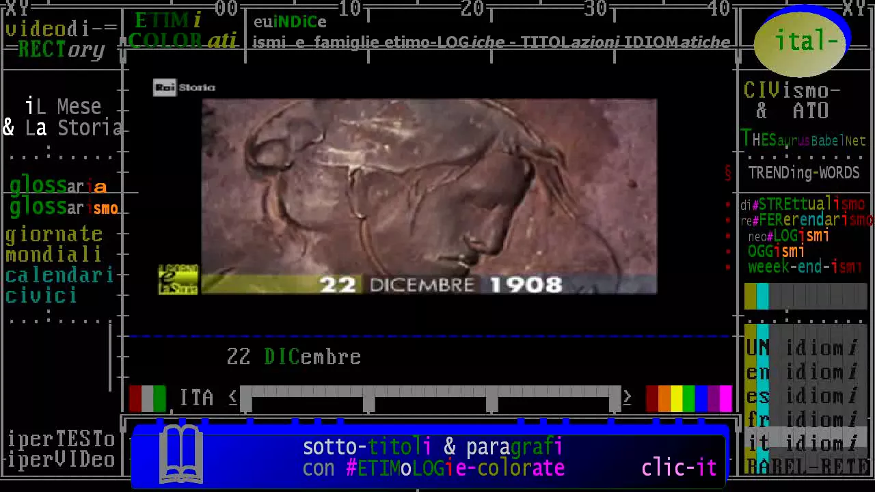
Task: Select the 'ital-' oval language badge
Action: [803, 42]
